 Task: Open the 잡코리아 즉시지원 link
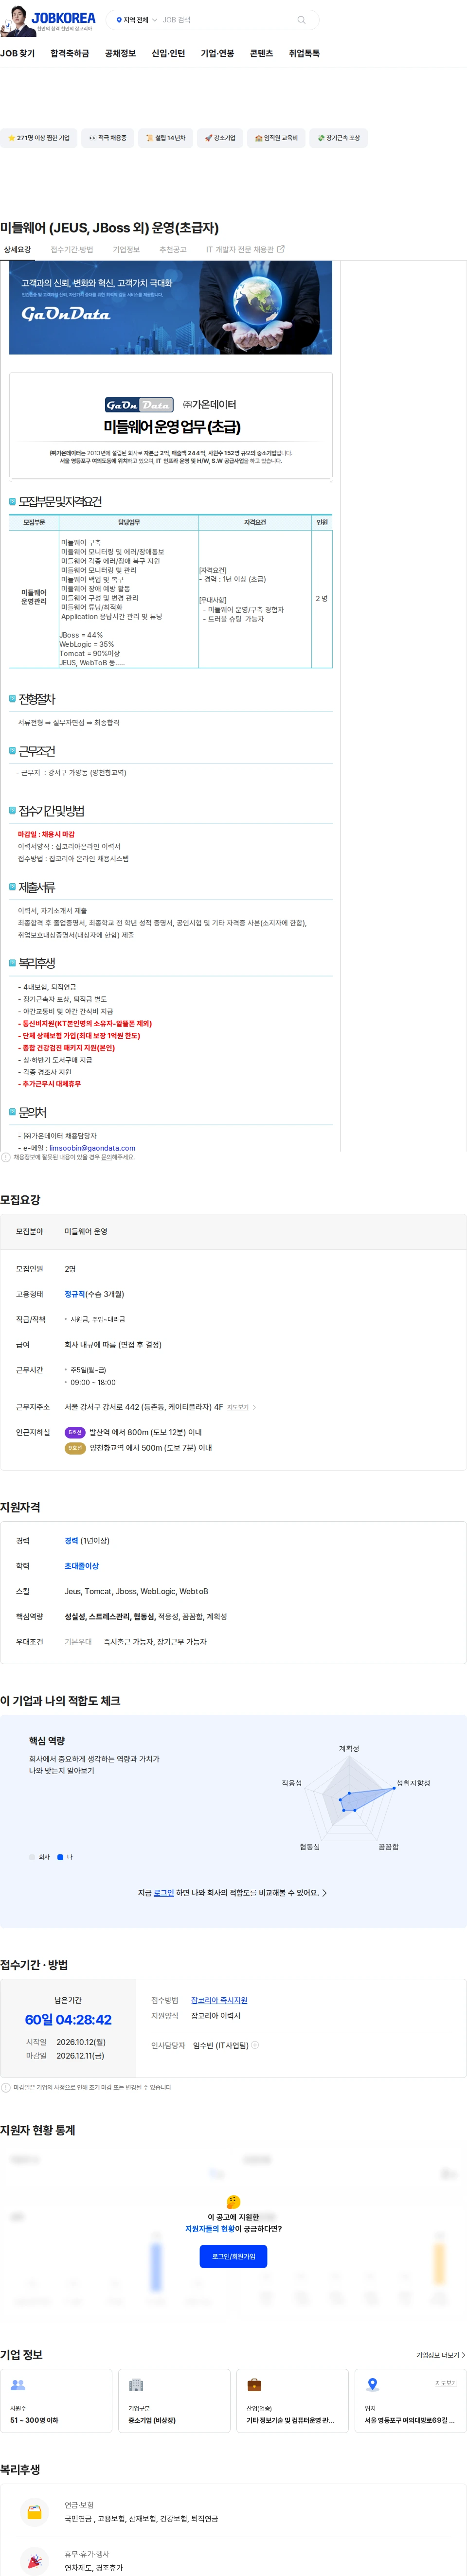[x=219, y=2000]
